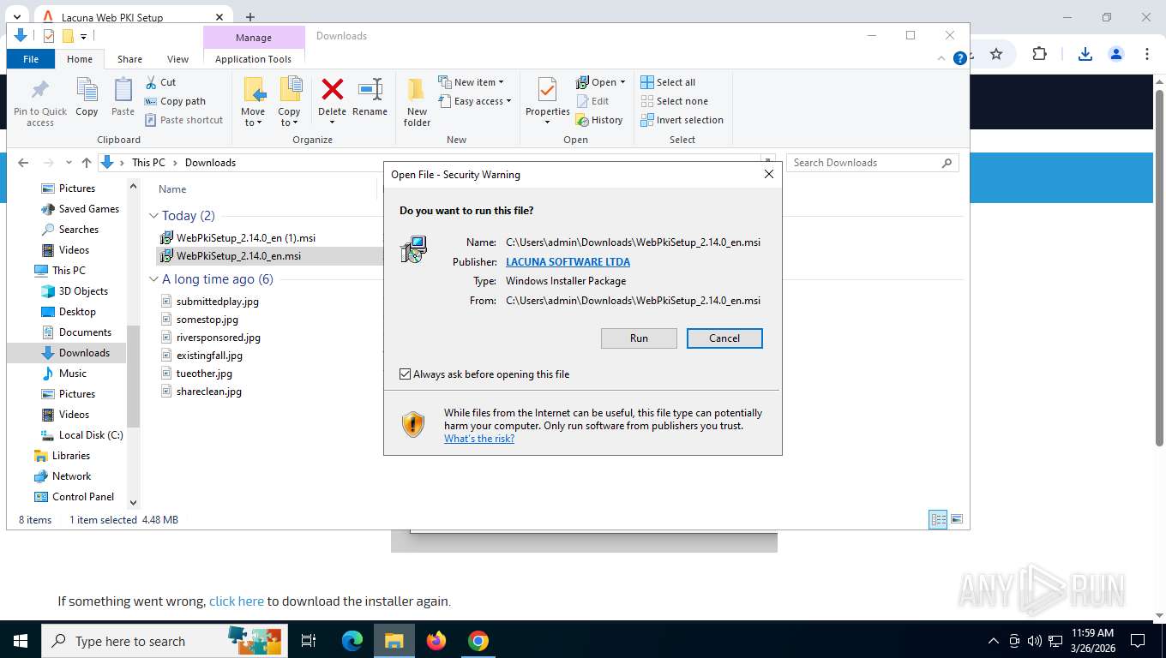Image resolution: width=1166 pixels, height=658 pixels.
Task: Click Paste shortcut in ribbon
Action: (x=183, y=120)
